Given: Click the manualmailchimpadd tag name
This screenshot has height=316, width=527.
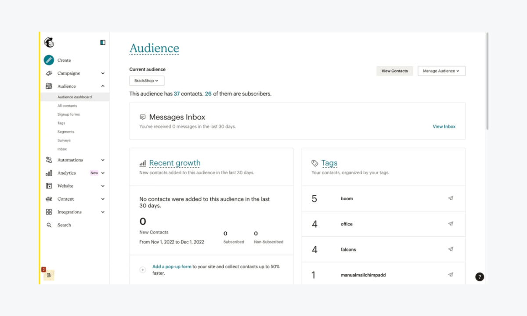Looking at the screenshot, I should click(x=363, y=275).
